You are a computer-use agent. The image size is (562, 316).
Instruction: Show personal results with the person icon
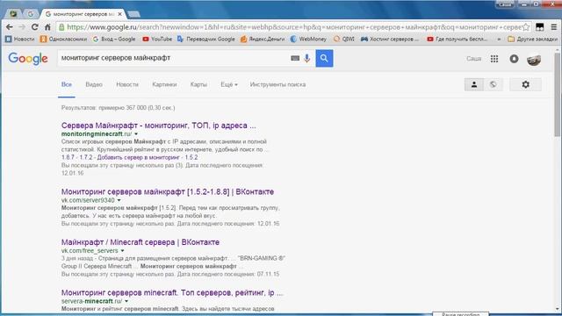tap(474, 84)
